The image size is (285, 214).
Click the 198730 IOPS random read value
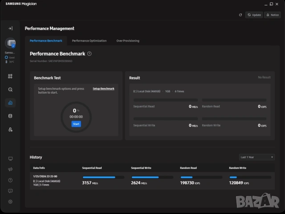190,183
